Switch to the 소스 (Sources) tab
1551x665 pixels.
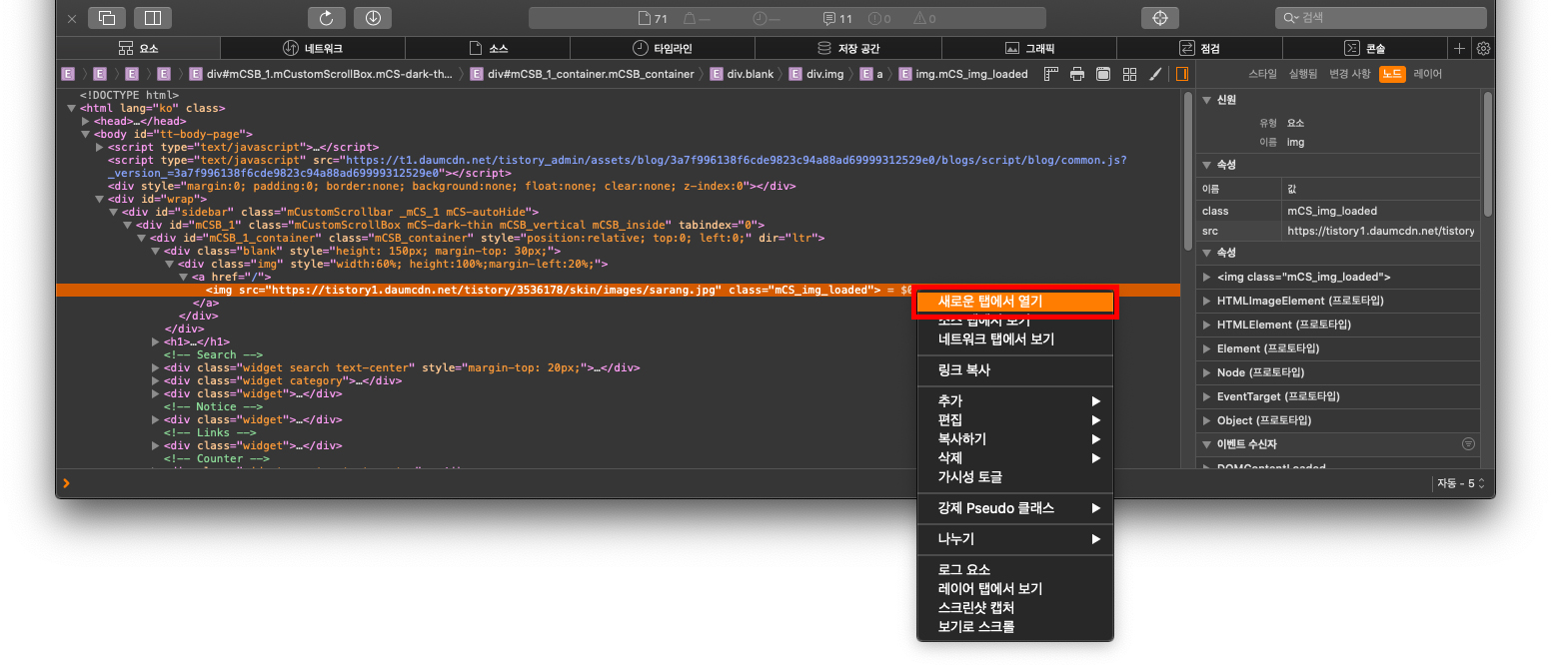(488, 48)
